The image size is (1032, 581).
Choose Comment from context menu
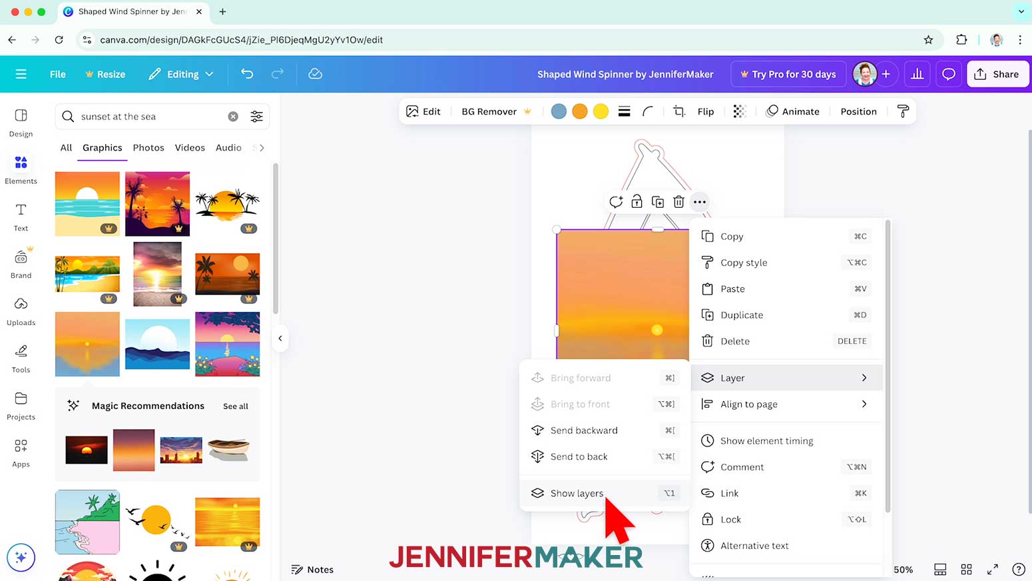point(786,467)
